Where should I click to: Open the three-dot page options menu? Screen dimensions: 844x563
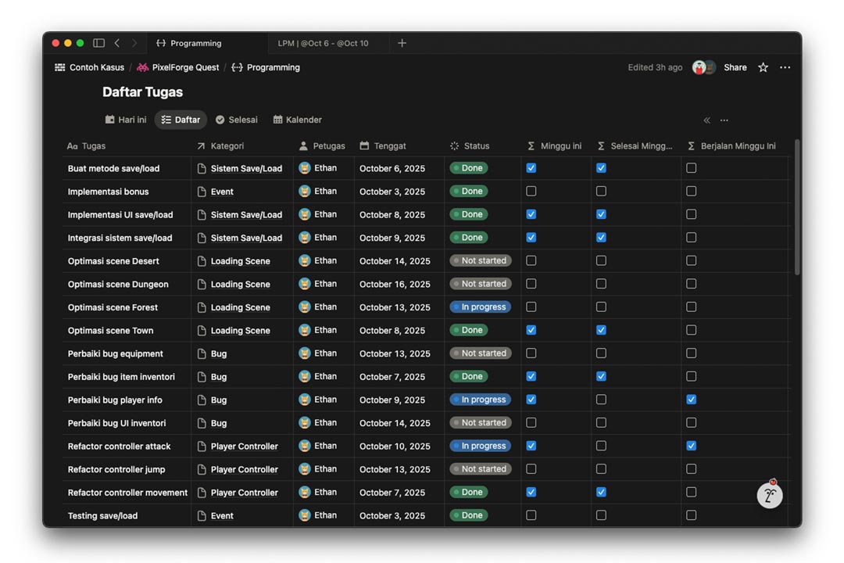(x=785, y=67)
